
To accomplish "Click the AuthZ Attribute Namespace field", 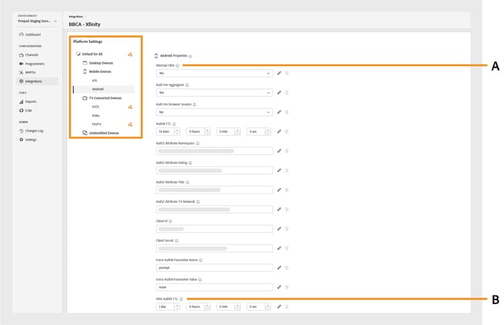I will pos(214,151).
